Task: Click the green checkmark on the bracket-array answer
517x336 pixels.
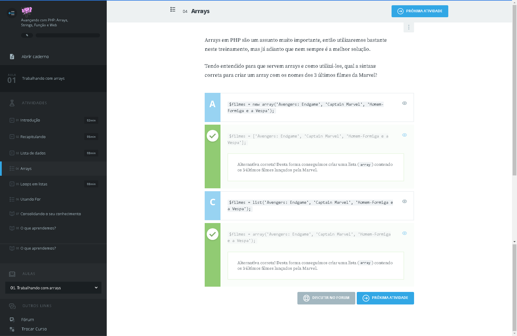Action: [213, 136]
